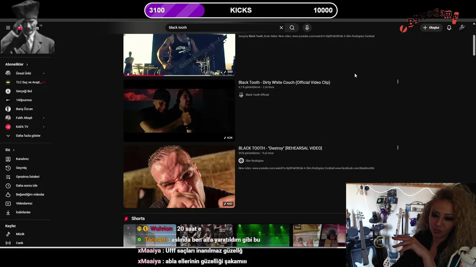Click the 6,7 B görüntüleme view count
The height and width of the screenshot is (267, 476).
tap(249, 87)
